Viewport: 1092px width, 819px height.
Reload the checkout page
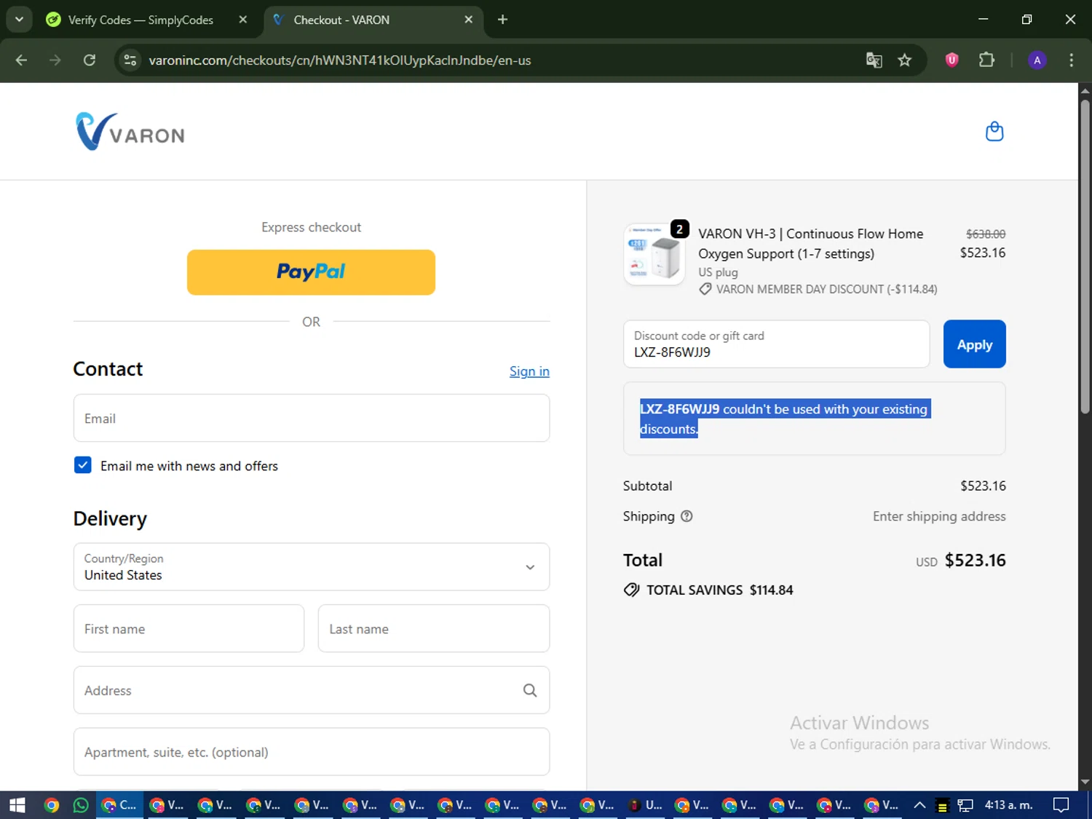[90, 60]
